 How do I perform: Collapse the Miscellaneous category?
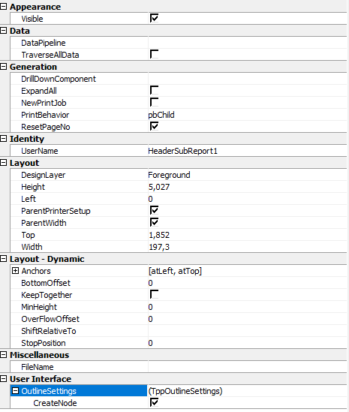[x=4, y=355]
